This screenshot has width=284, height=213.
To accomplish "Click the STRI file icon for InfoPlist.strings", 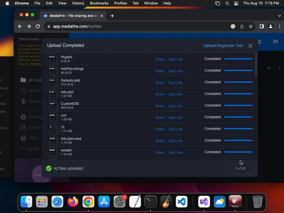I will click(53, 70).
